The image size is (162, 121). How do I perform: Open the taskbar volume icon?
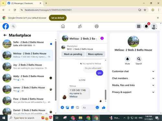pyautogui.click(x=136, y=118)
